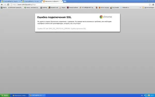Viewport: 155px width, 97px height.
Task: Open the Яндекс bookmark
Action: pyautogui.click(x=63, y=8)
